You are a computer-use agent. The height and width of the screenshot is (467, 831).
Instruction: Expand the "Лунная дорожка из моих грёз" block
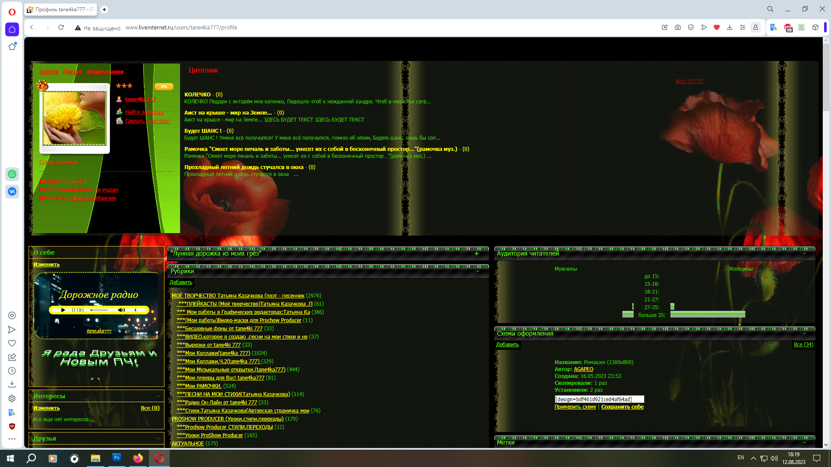tap(477, 254)
